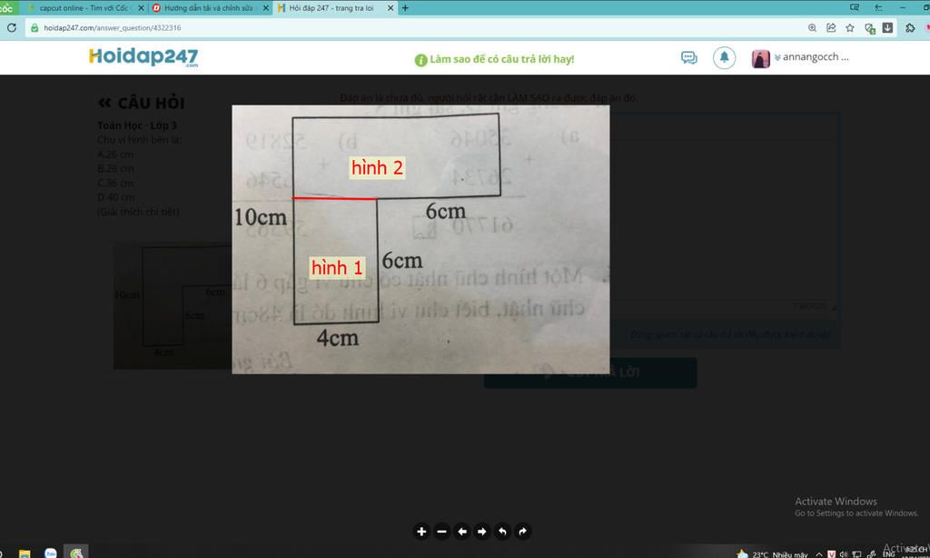Open the browser page zoom icon

pyautogui.click(x=812, y=27)
